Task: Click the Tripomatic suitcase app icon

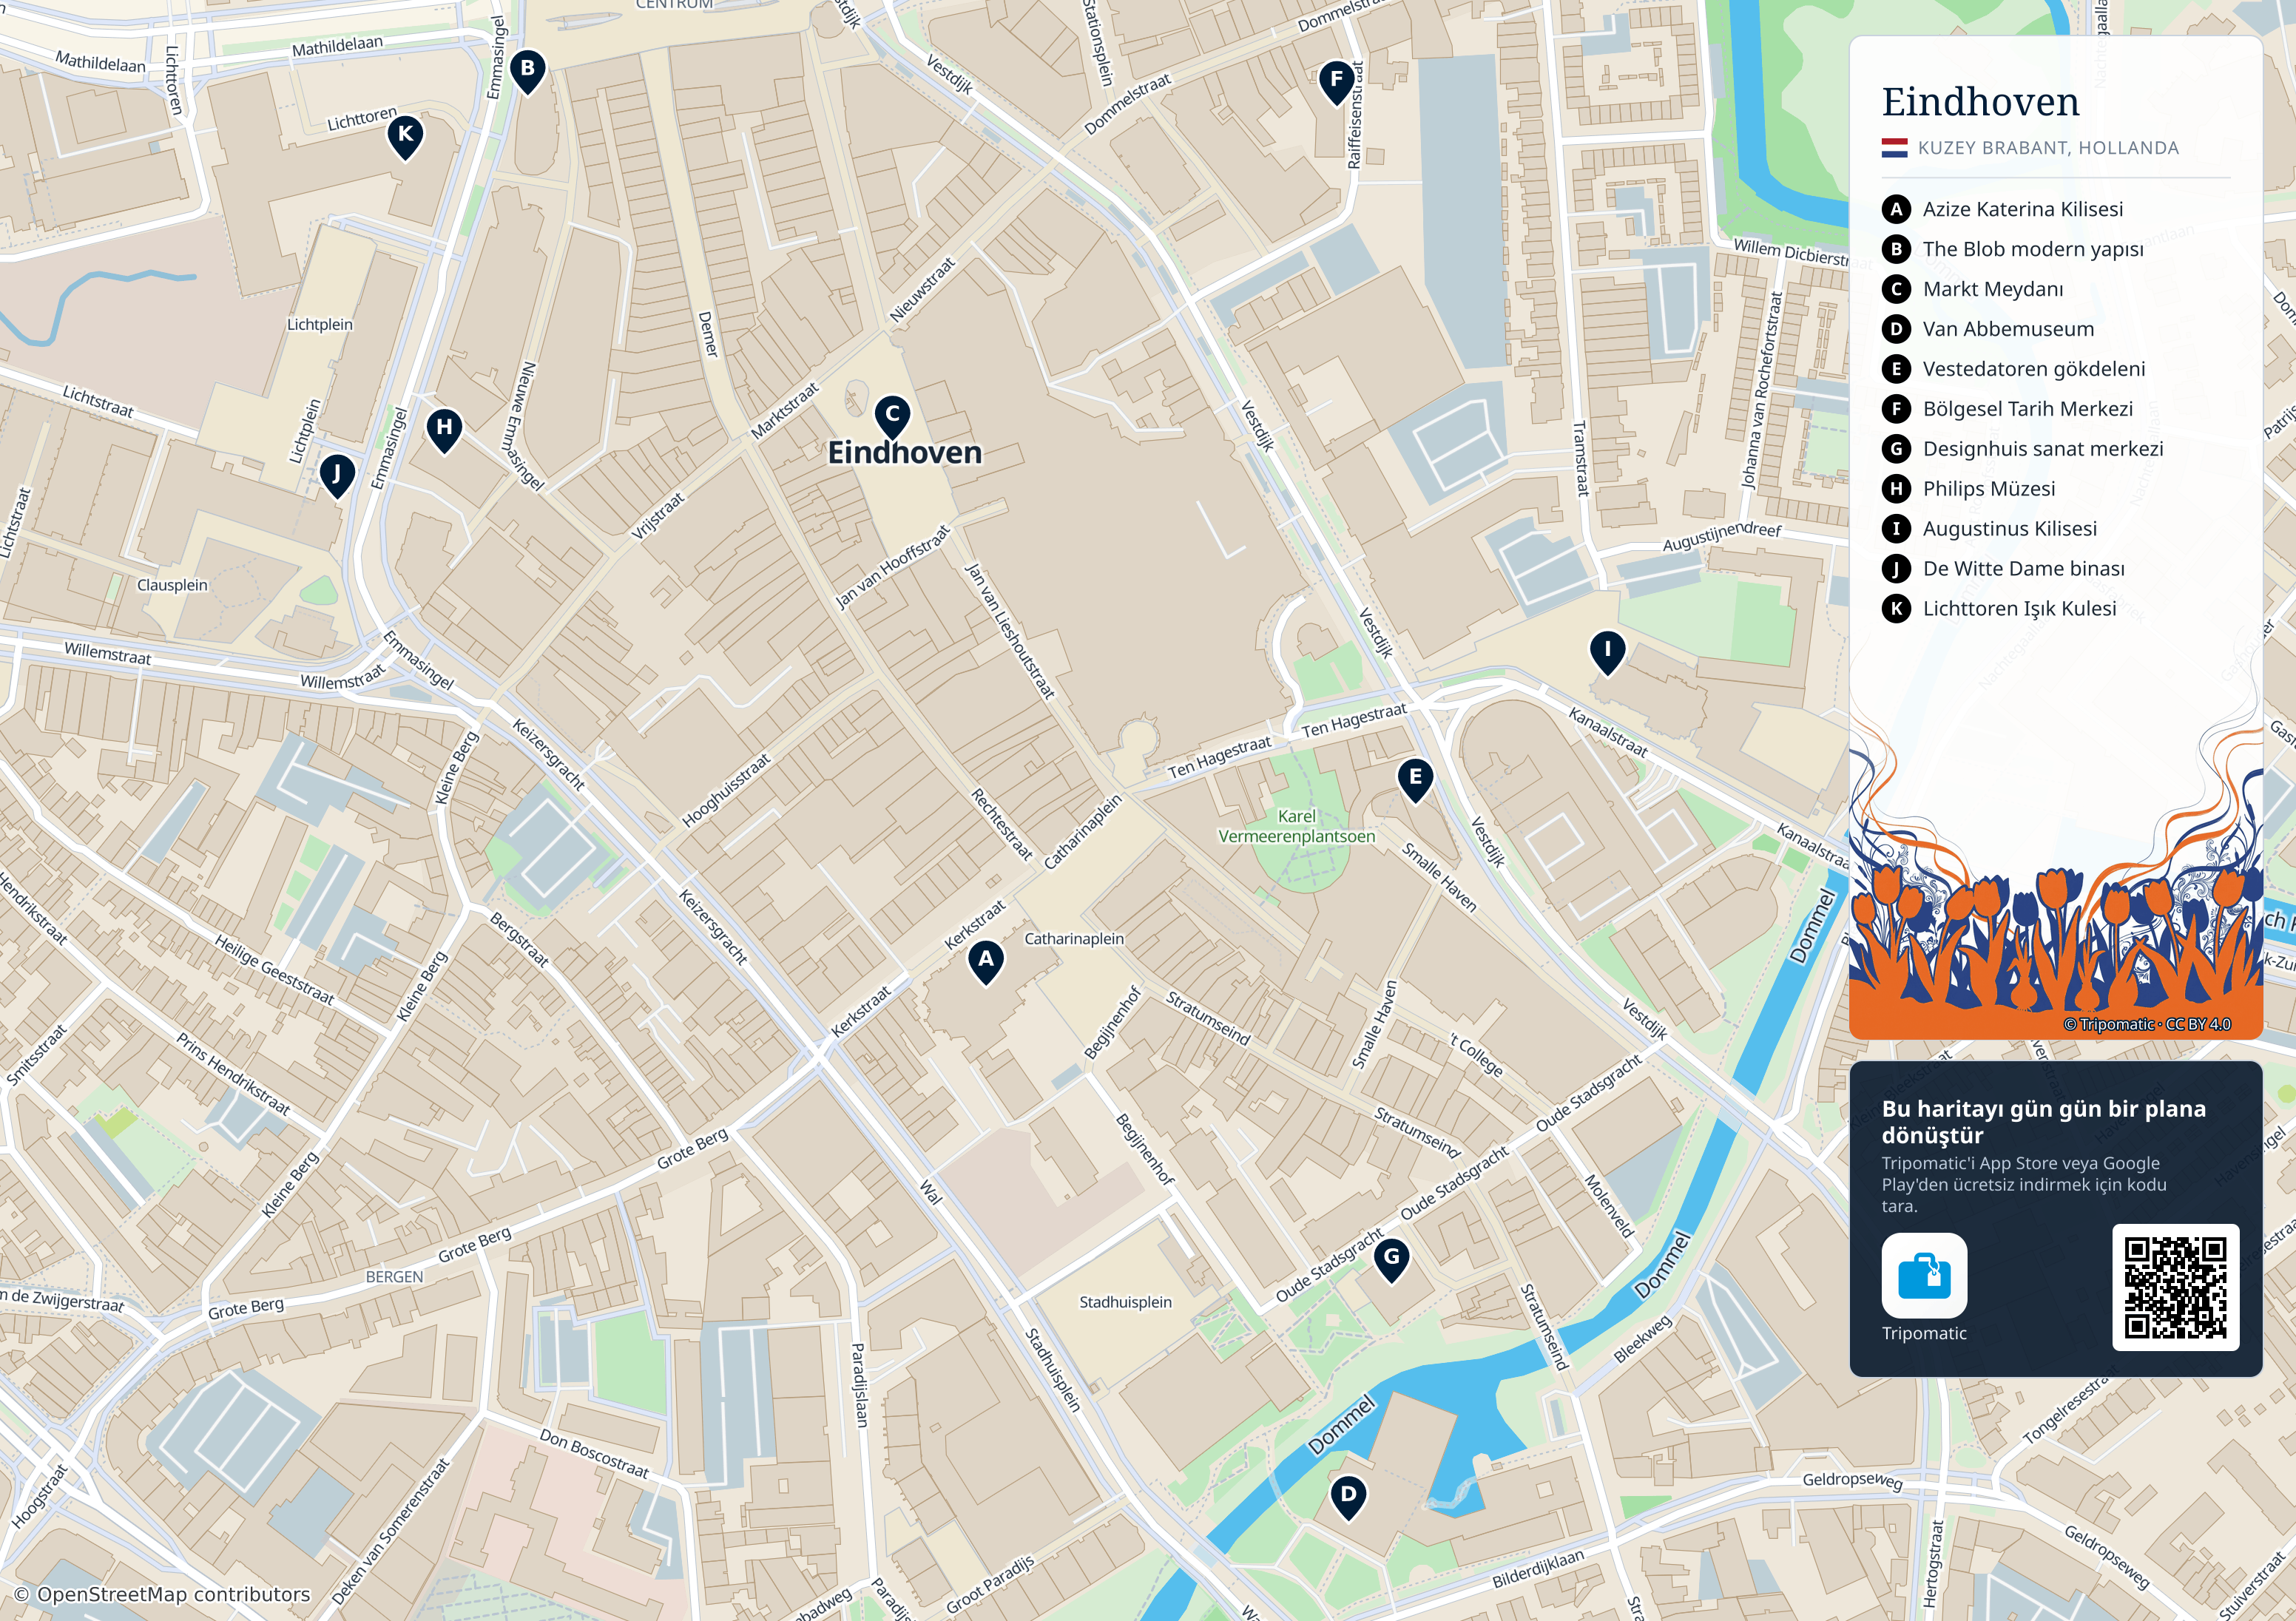Action: [1924, 1275]
